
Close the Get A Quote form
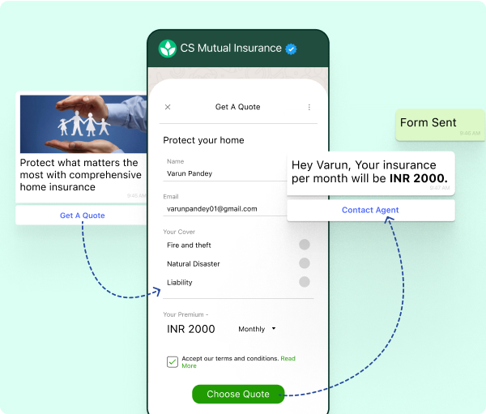tap(168, 107)
